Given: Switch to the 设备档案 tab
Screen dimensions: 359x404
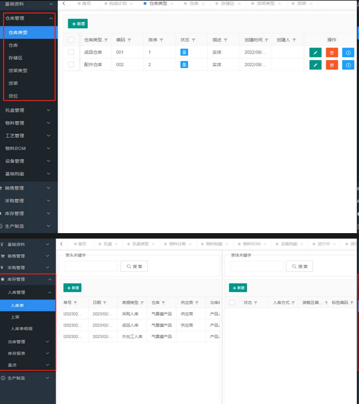Looking at the screenshot, I should point(289,243).
